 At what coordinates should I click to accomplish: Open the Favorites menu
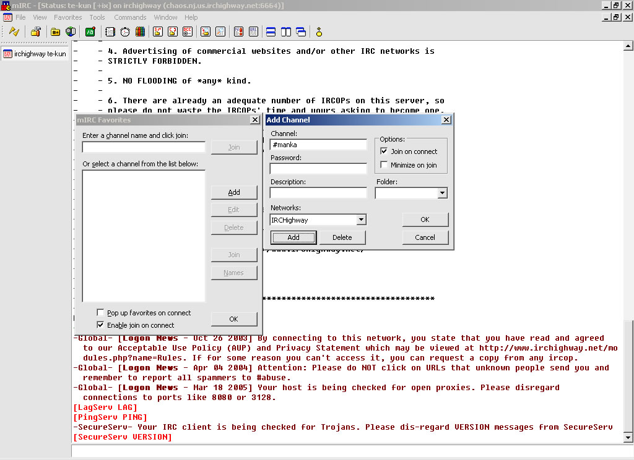68,17
